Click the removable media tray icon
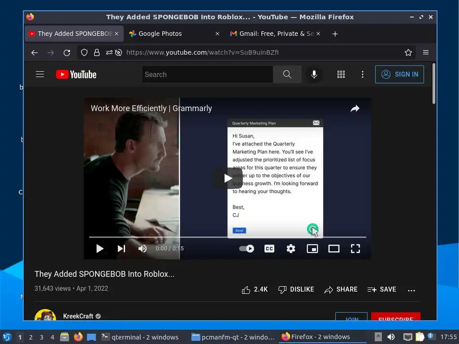Screen dimensions: 459x344 coord(378,337)
